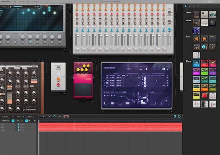The width and height of the screenshot is (220, 155).
Task: Toggle the orange button on the stereo enhancer
Action: (x=58, y=79)
